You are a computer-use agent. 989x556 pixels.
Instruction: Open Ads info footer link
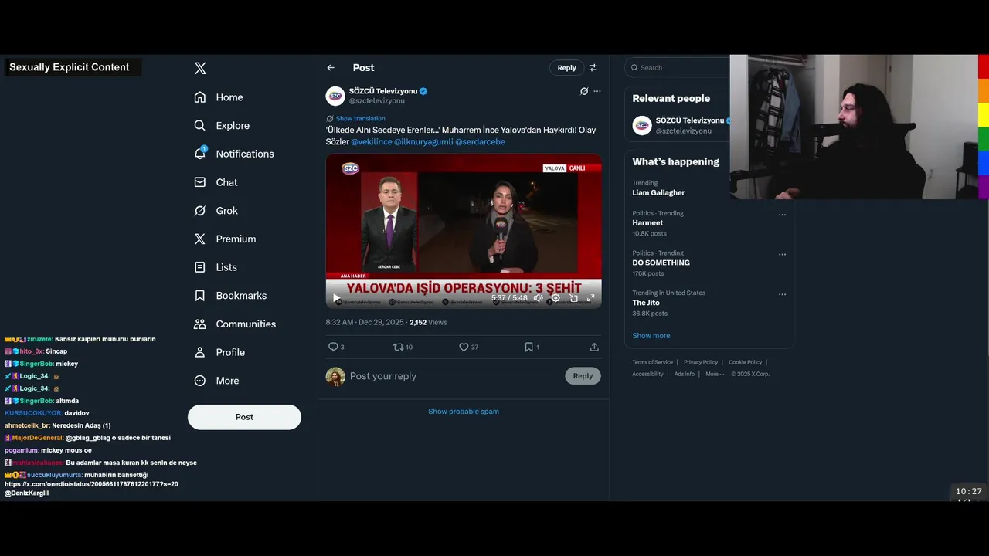tap(685, 374)
